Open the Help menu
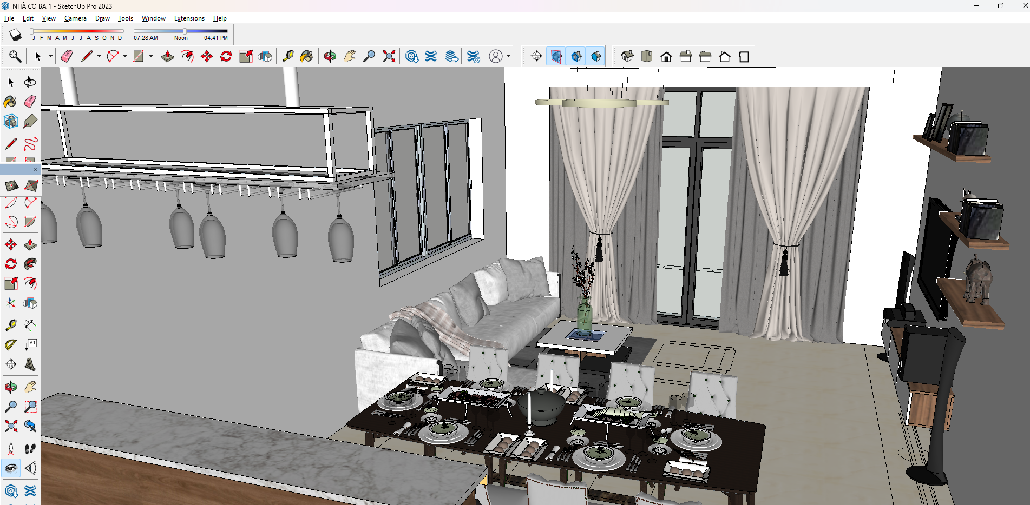 click(220, 18)
